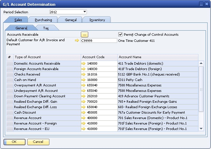Select row header of Domestic Accounts Receivable
211x149 pixels.
pyautogui.click(x=10, y=63)
